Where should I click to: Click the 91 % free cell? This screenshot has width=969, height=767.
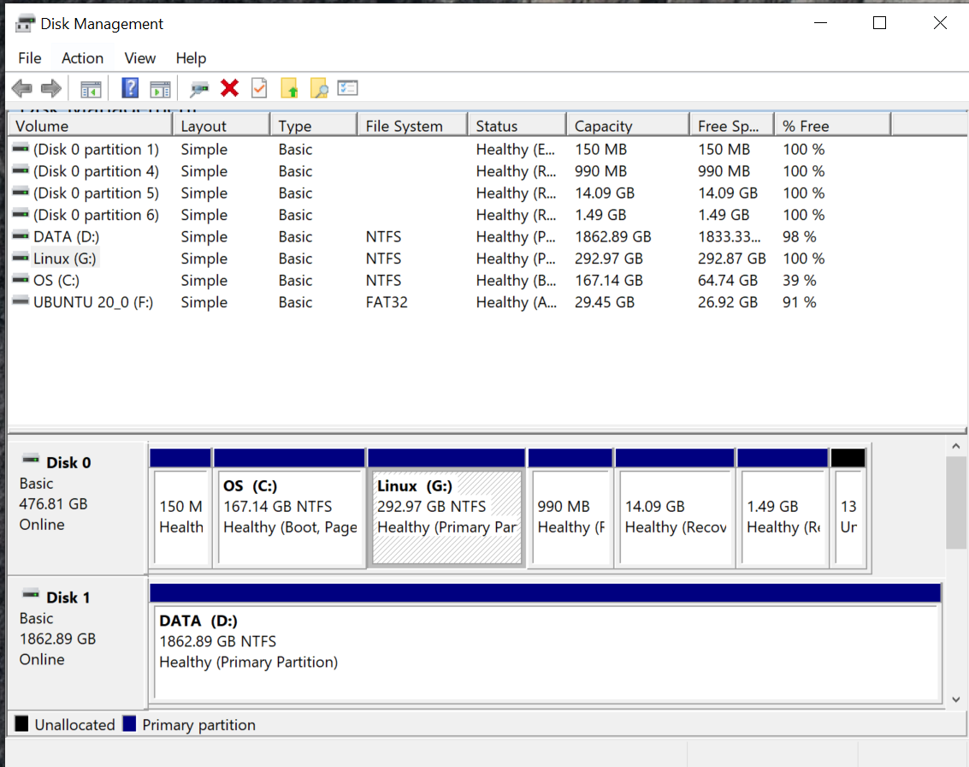point(799,302)
